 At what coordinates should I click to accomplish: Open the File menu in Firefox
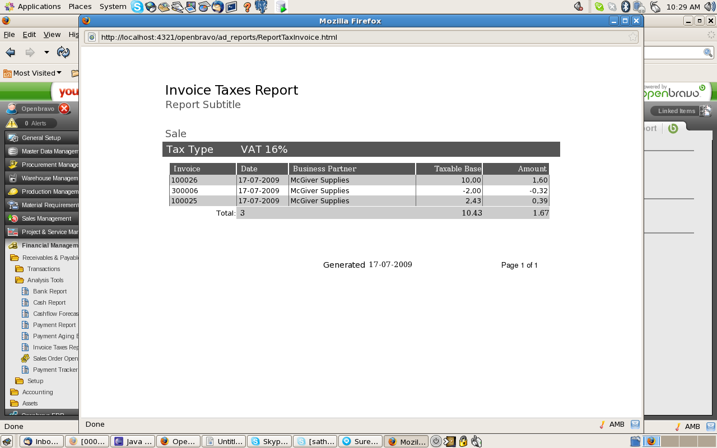[x=9, y=35]
